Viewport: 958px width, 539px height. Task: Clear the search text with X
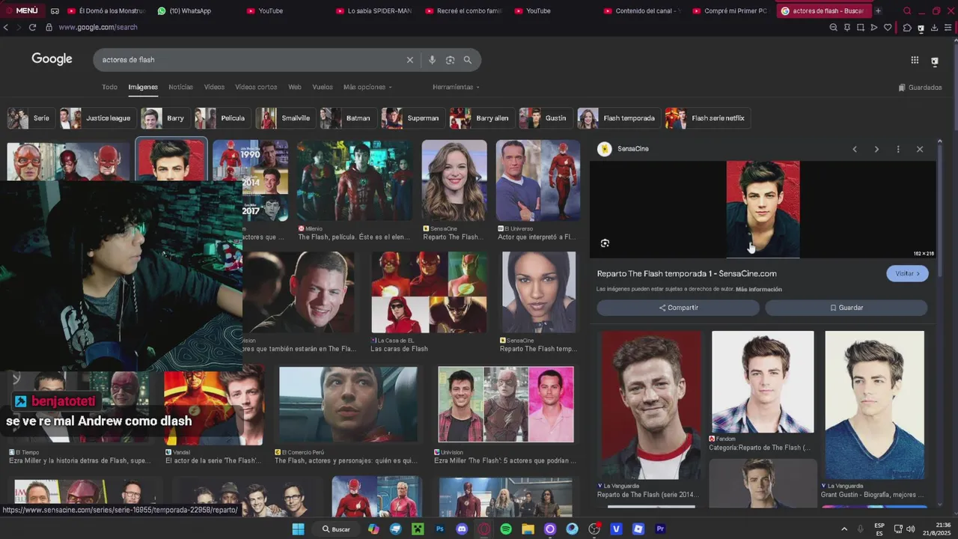(409, 60)
